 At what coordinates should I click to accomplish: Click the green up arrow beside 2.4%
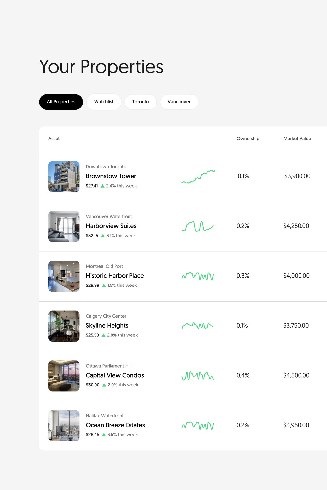102,186
